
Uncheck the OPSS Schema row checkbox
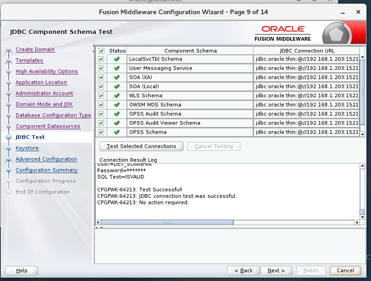pyautogui.click(x=101, y=132)
